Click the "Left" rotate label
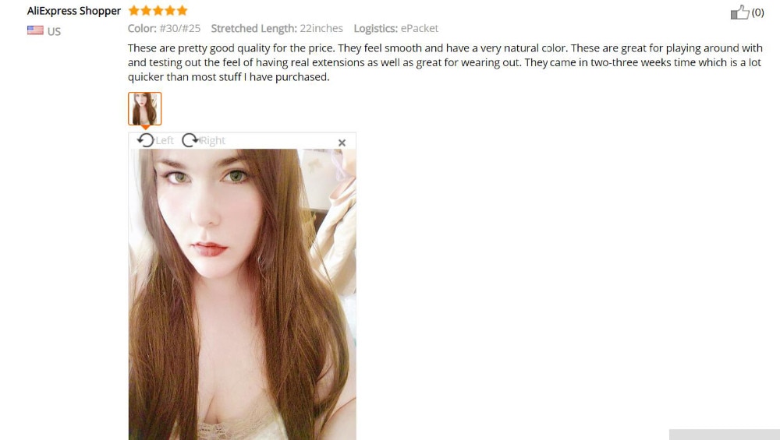The height and width of the screenshot is (440, 780). (165, 140)
